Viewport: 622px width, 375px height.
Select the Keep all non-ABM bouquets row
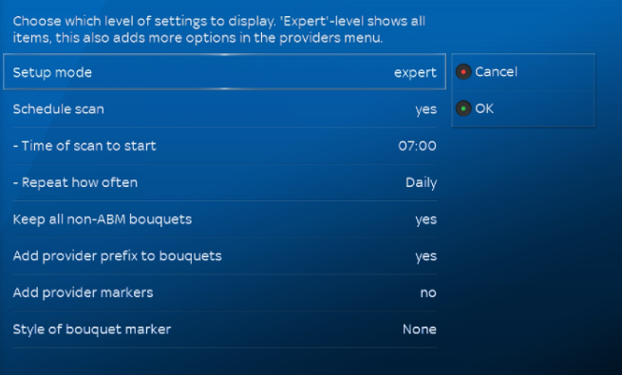click(x=224, y=219)
